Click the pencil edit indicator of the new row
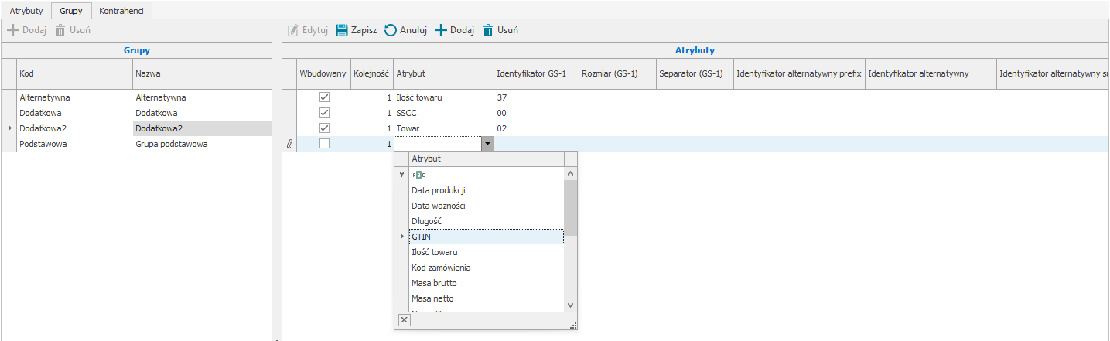The height and width of the screenshot is (341, 1110). click(289, 144)
